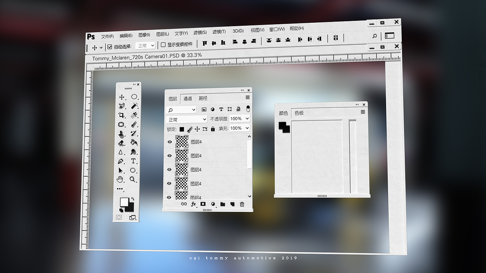486x273 pixels.
Task: Select the Dodge tool
Action: [x=134, y=152]
